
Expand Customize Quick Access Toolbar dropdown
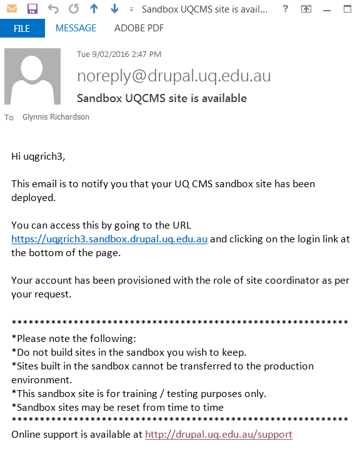pos(131,10)
